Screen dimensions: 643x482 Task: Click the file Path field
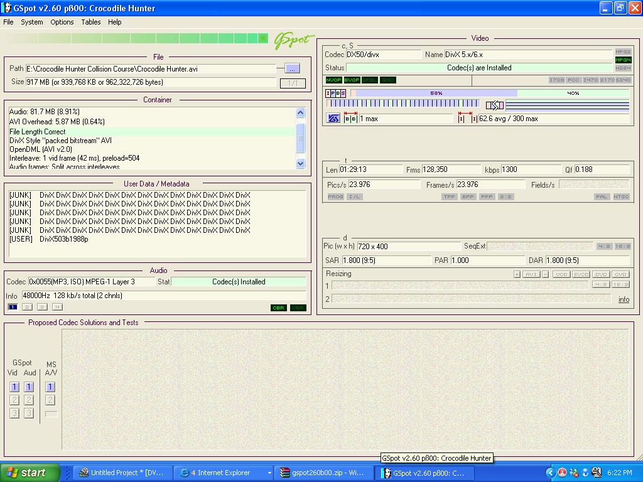pos(151,69)
